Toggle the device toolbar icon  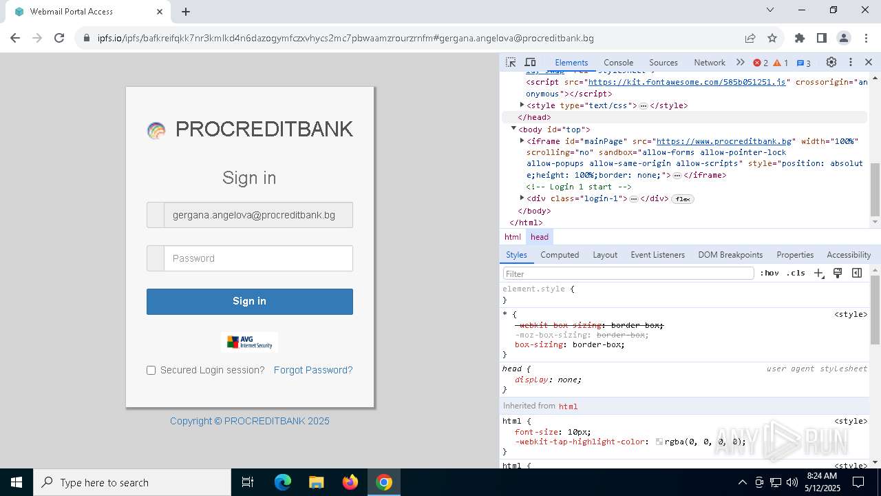click(530, 62)
